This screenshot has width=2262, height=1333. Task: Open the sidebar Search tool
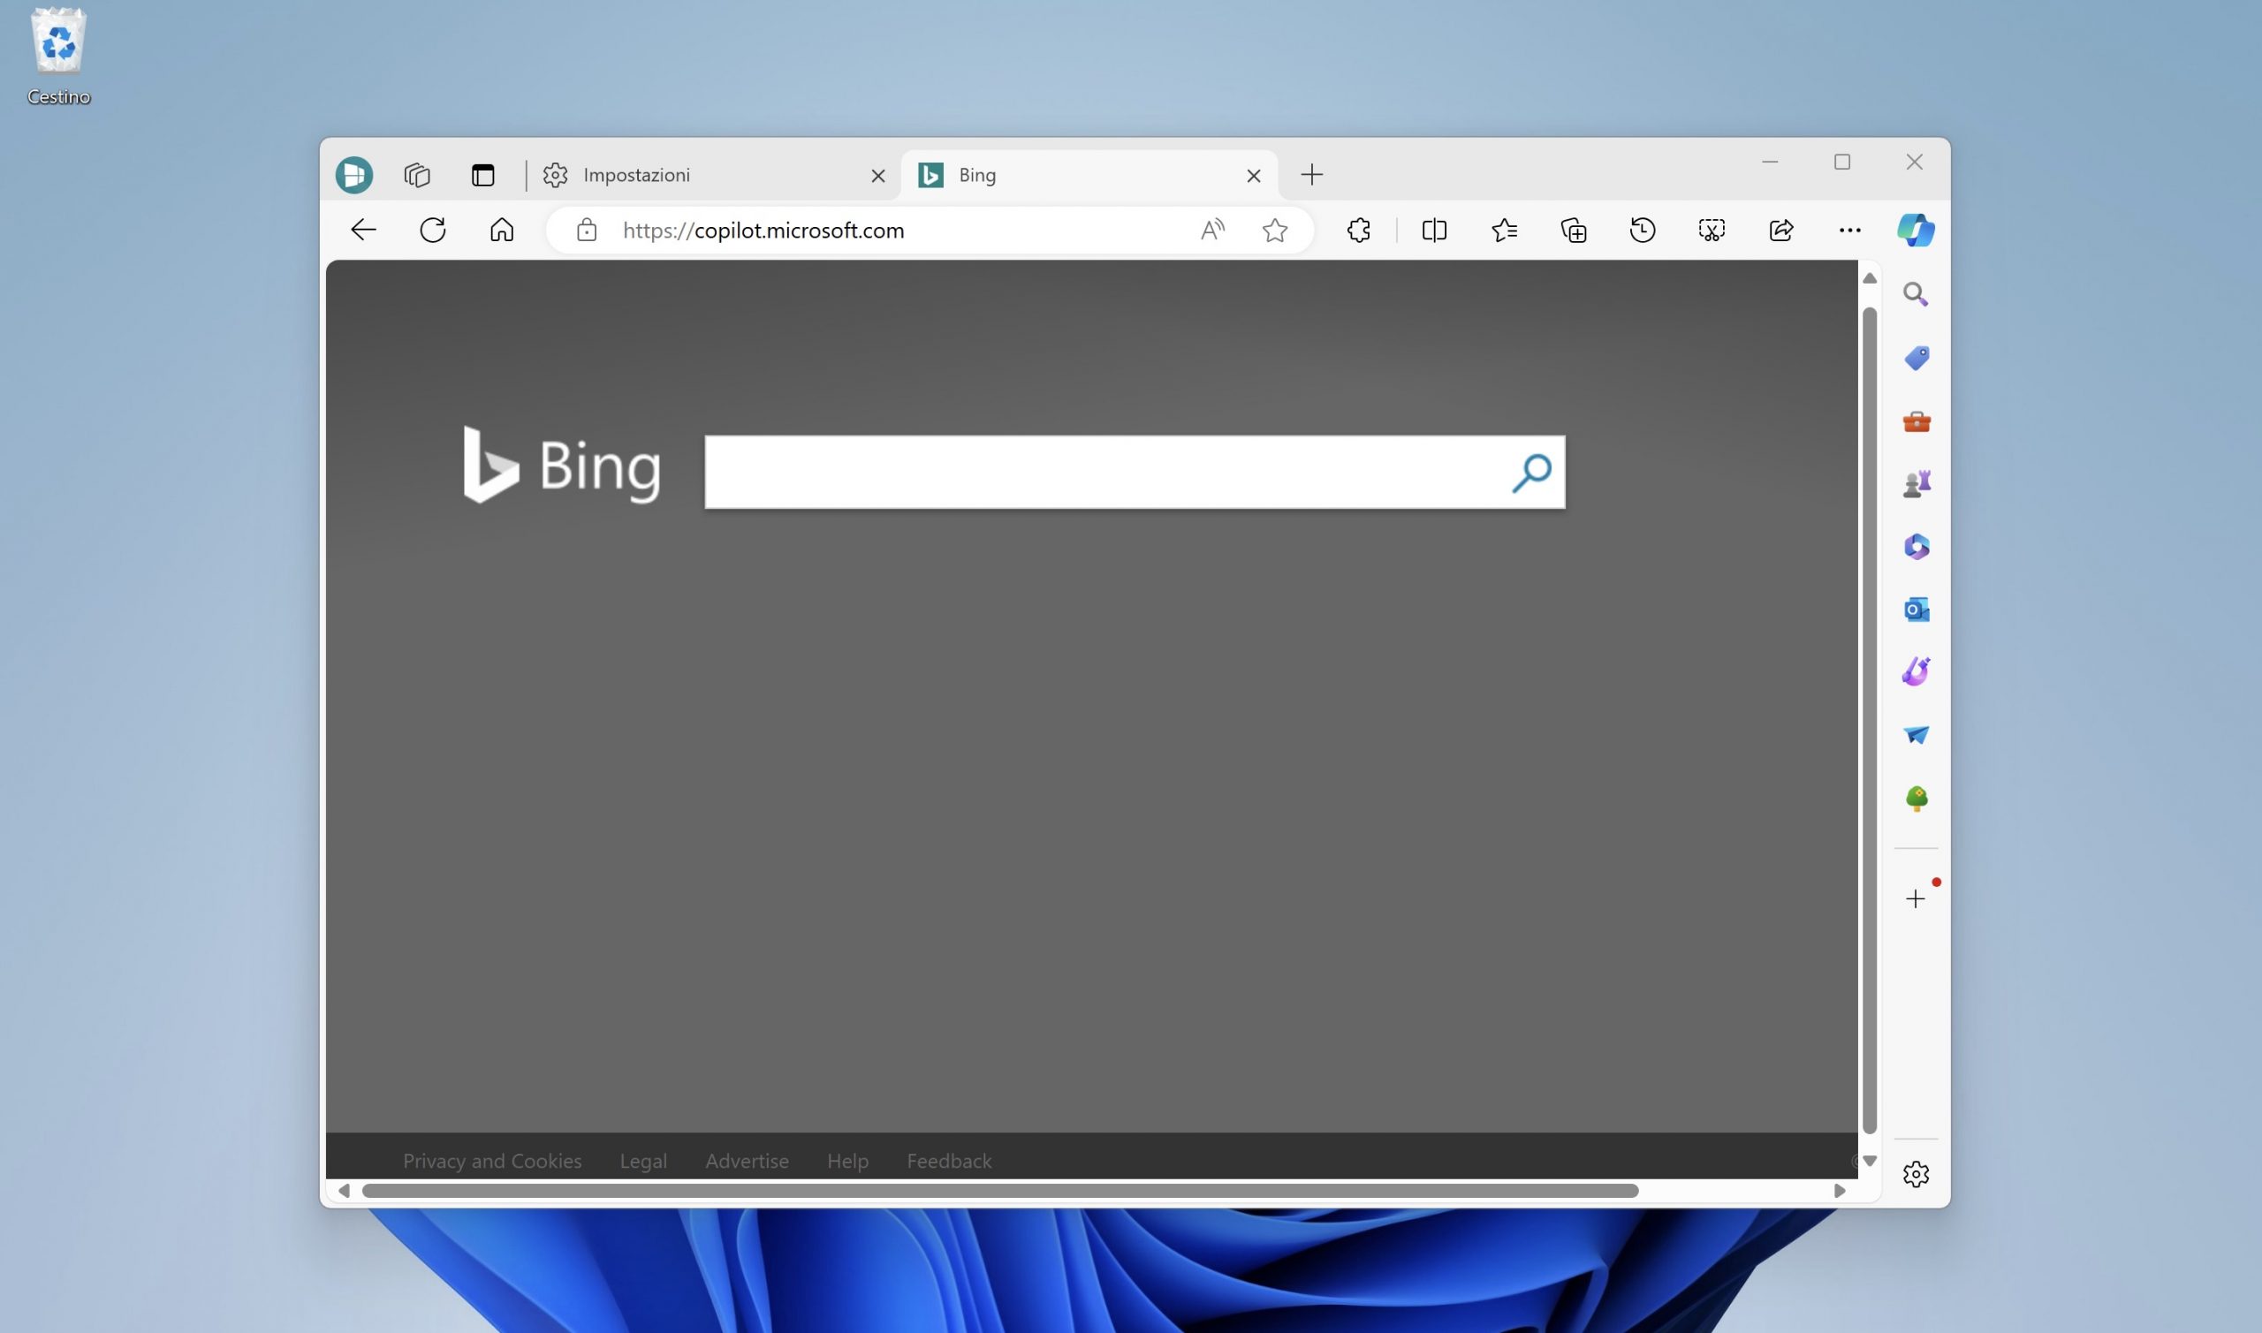pos(1916,294)
